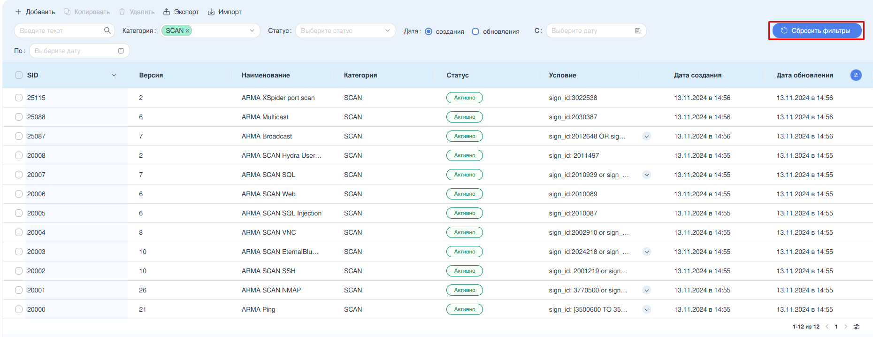The image size is (873, 337).
Task: Click the 'ARMA SCAN Hydra User…' name cell
Action: (282, 155)
